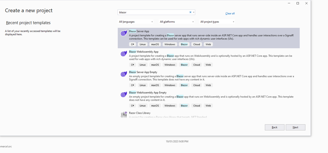Clear the search box with the X icon
The image size is (328, 153).
pos(191,12)
